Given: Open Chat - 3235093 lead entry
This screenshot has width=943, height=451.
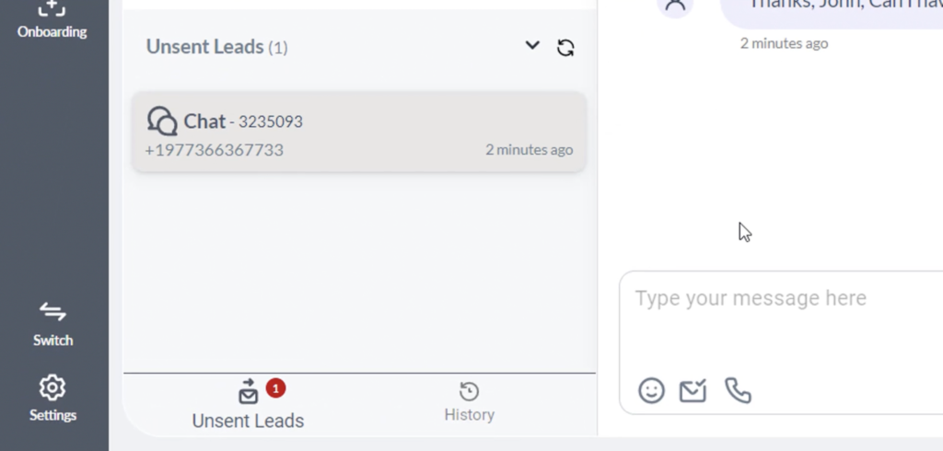Looking at the screenshot, I should [358, 132].
